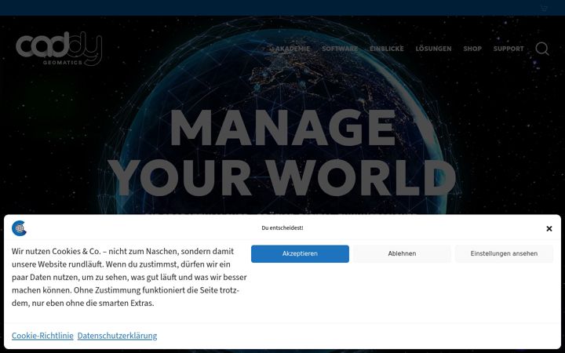This screenshot has height=353, width=565.
Task: Decline cookies with Ablehnen
Action: pos(402,253)
